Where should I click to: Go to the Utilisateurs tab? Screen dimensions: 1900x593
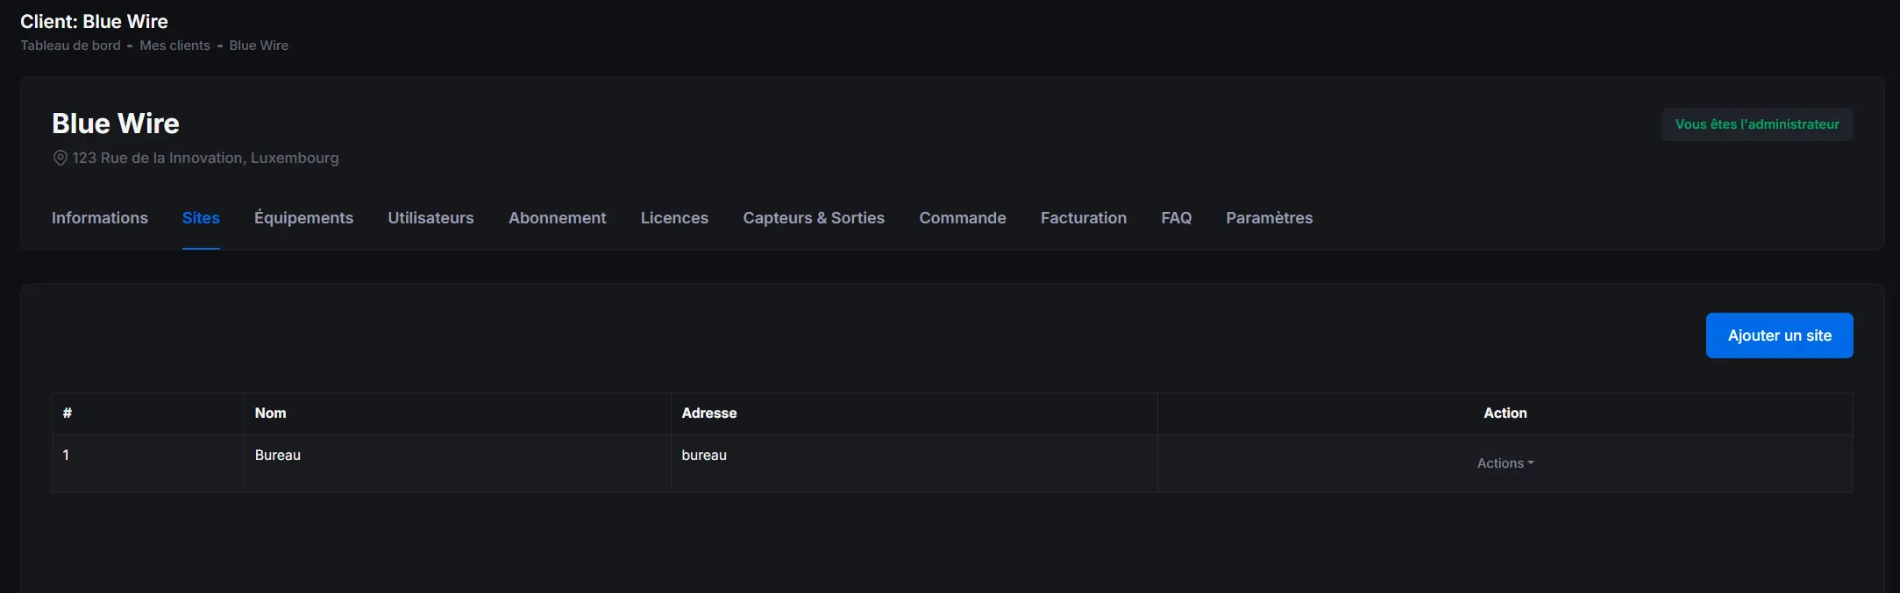pos(431,218)
